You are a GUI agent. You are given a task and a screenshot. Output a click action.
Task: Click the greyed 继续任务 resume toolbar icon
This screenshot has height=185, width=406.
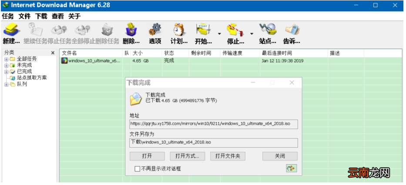[35, 30]
